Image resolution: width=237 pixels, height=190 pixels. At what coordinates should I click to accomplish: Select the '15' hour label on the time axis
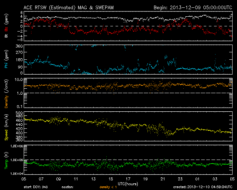[x=111, y=179]
